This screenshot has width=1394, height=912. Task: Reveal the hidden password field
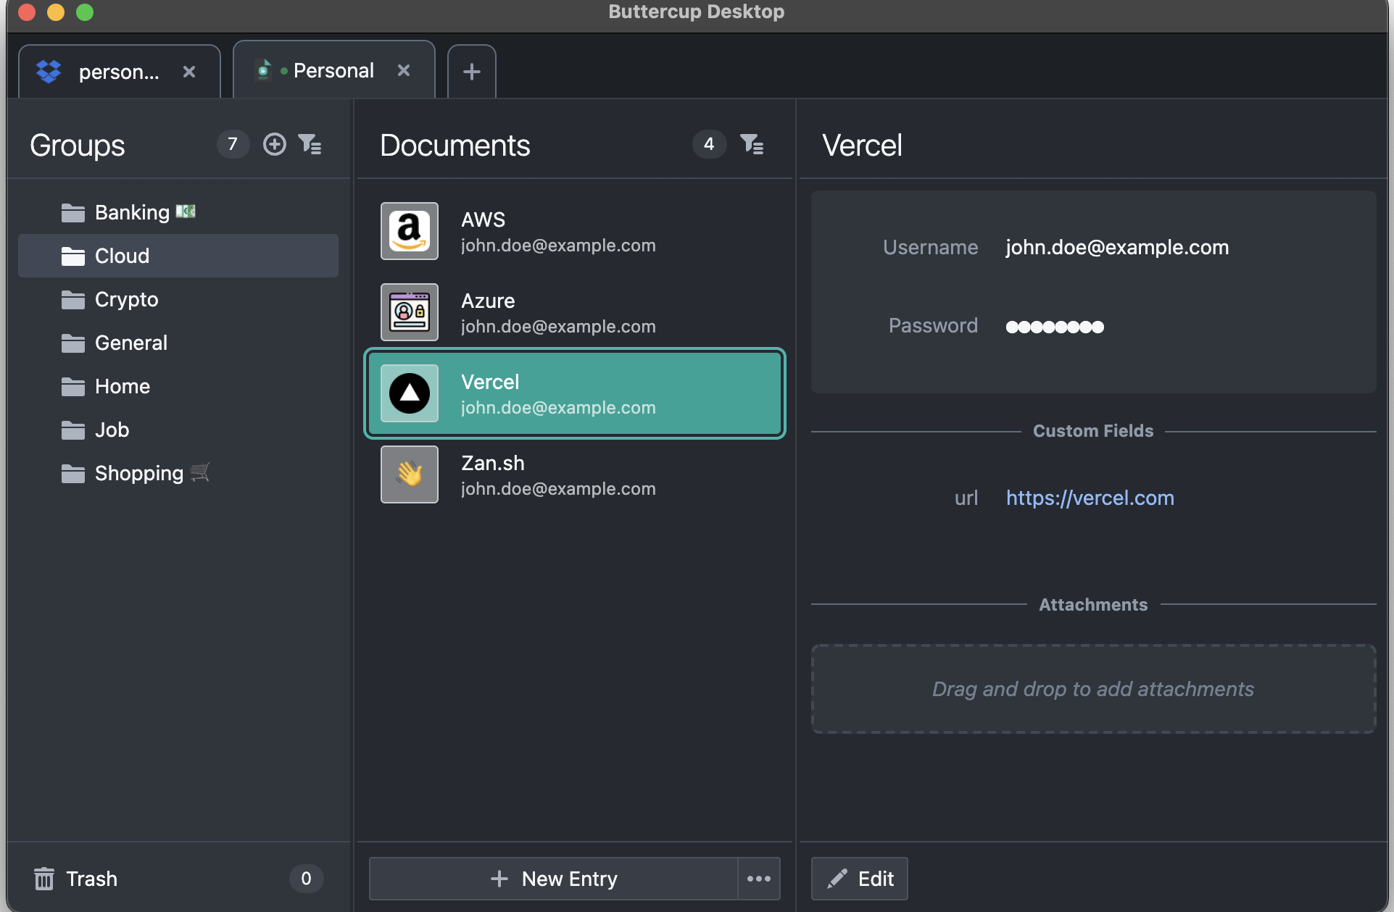point(1054,327)
